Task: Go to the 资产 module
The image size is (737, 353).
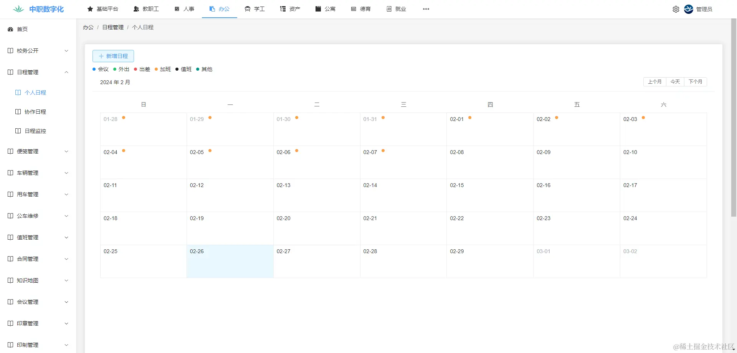Action: pyautogui.click(x=290, y=9)
